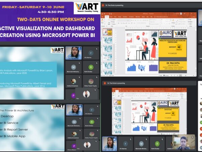Select Rohit Kotkar tile in bottom strip
Image resolution: width=202 pixels, height=152 pixels.
click(157, 144)
